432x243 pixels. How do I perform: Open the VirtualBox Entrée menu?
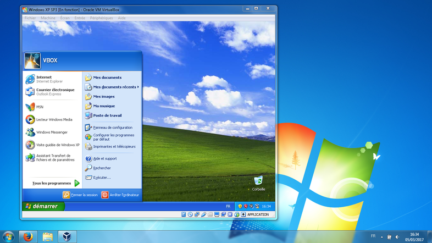[x=80, y=18]
